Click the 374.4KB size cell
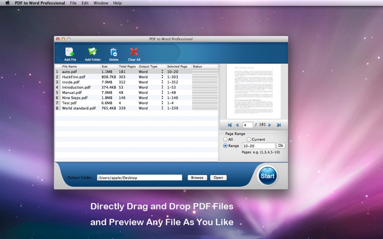The image size is (383, 239). [109, 87]
